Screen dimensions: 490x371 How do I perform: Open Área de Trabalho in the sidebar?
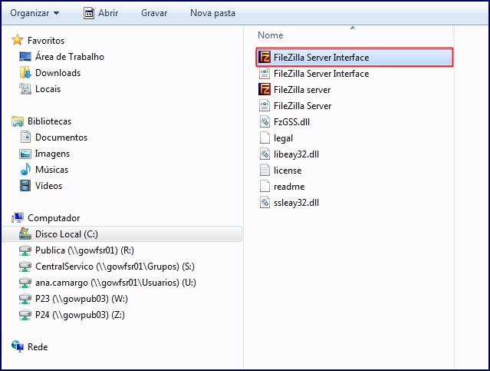pos(69,57)
